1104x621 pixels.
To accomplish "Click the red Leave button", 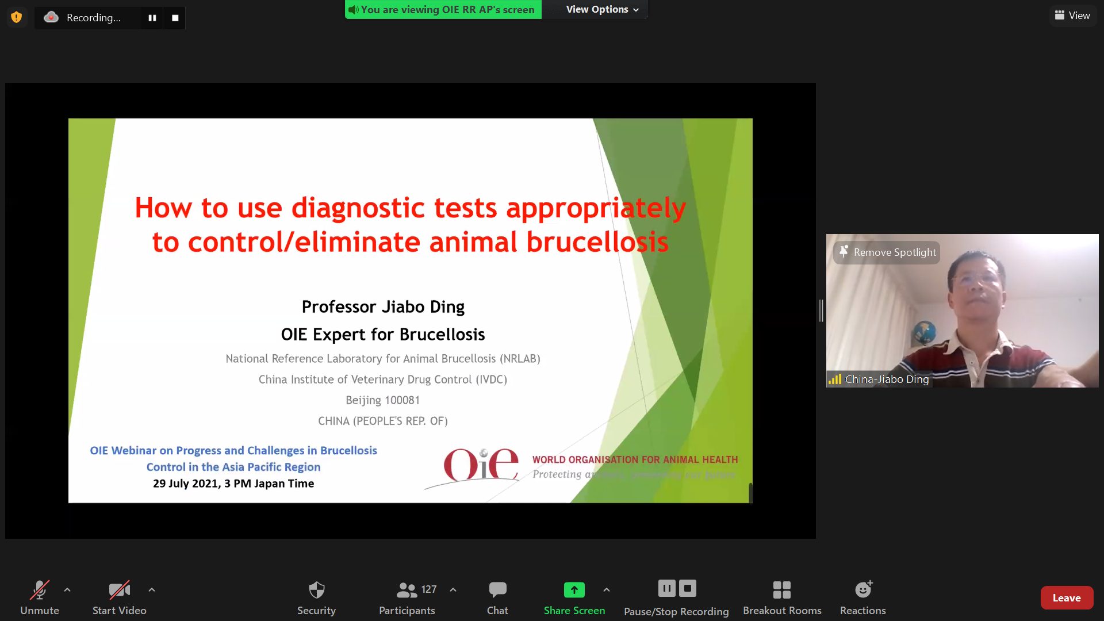I will (1066, 598).
